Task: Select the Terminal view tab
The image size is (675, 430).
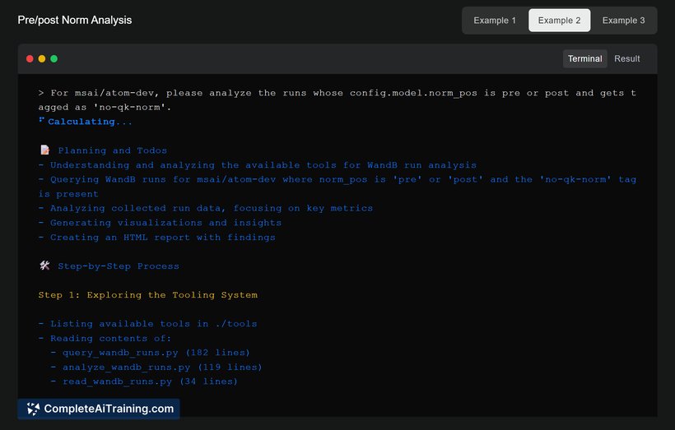Action: (x=584, y=58)
